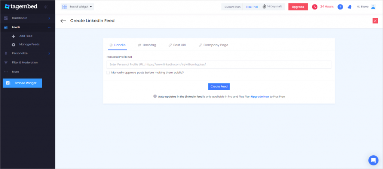The height and width of the screenshot is (169, 383).
Task: Open Filter & Moderation menu item
Action: coord(25,63)
